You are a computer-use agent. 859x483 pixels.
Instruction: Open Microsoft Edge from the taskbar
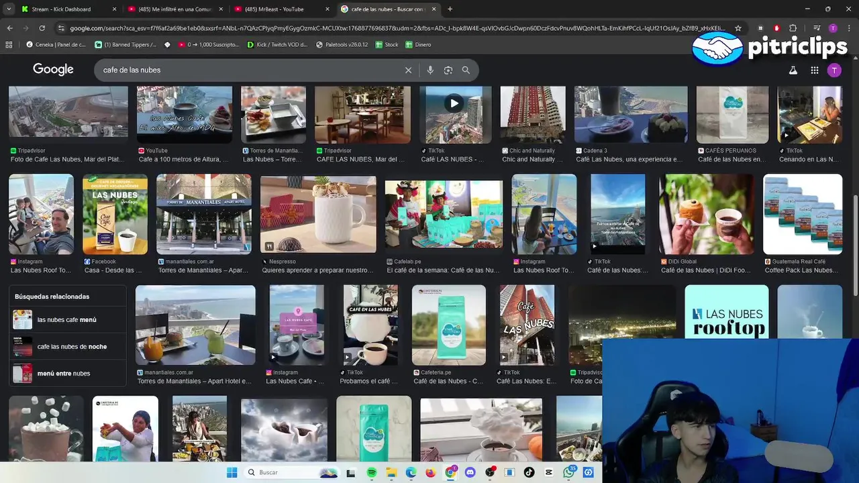tap(411, 472)
